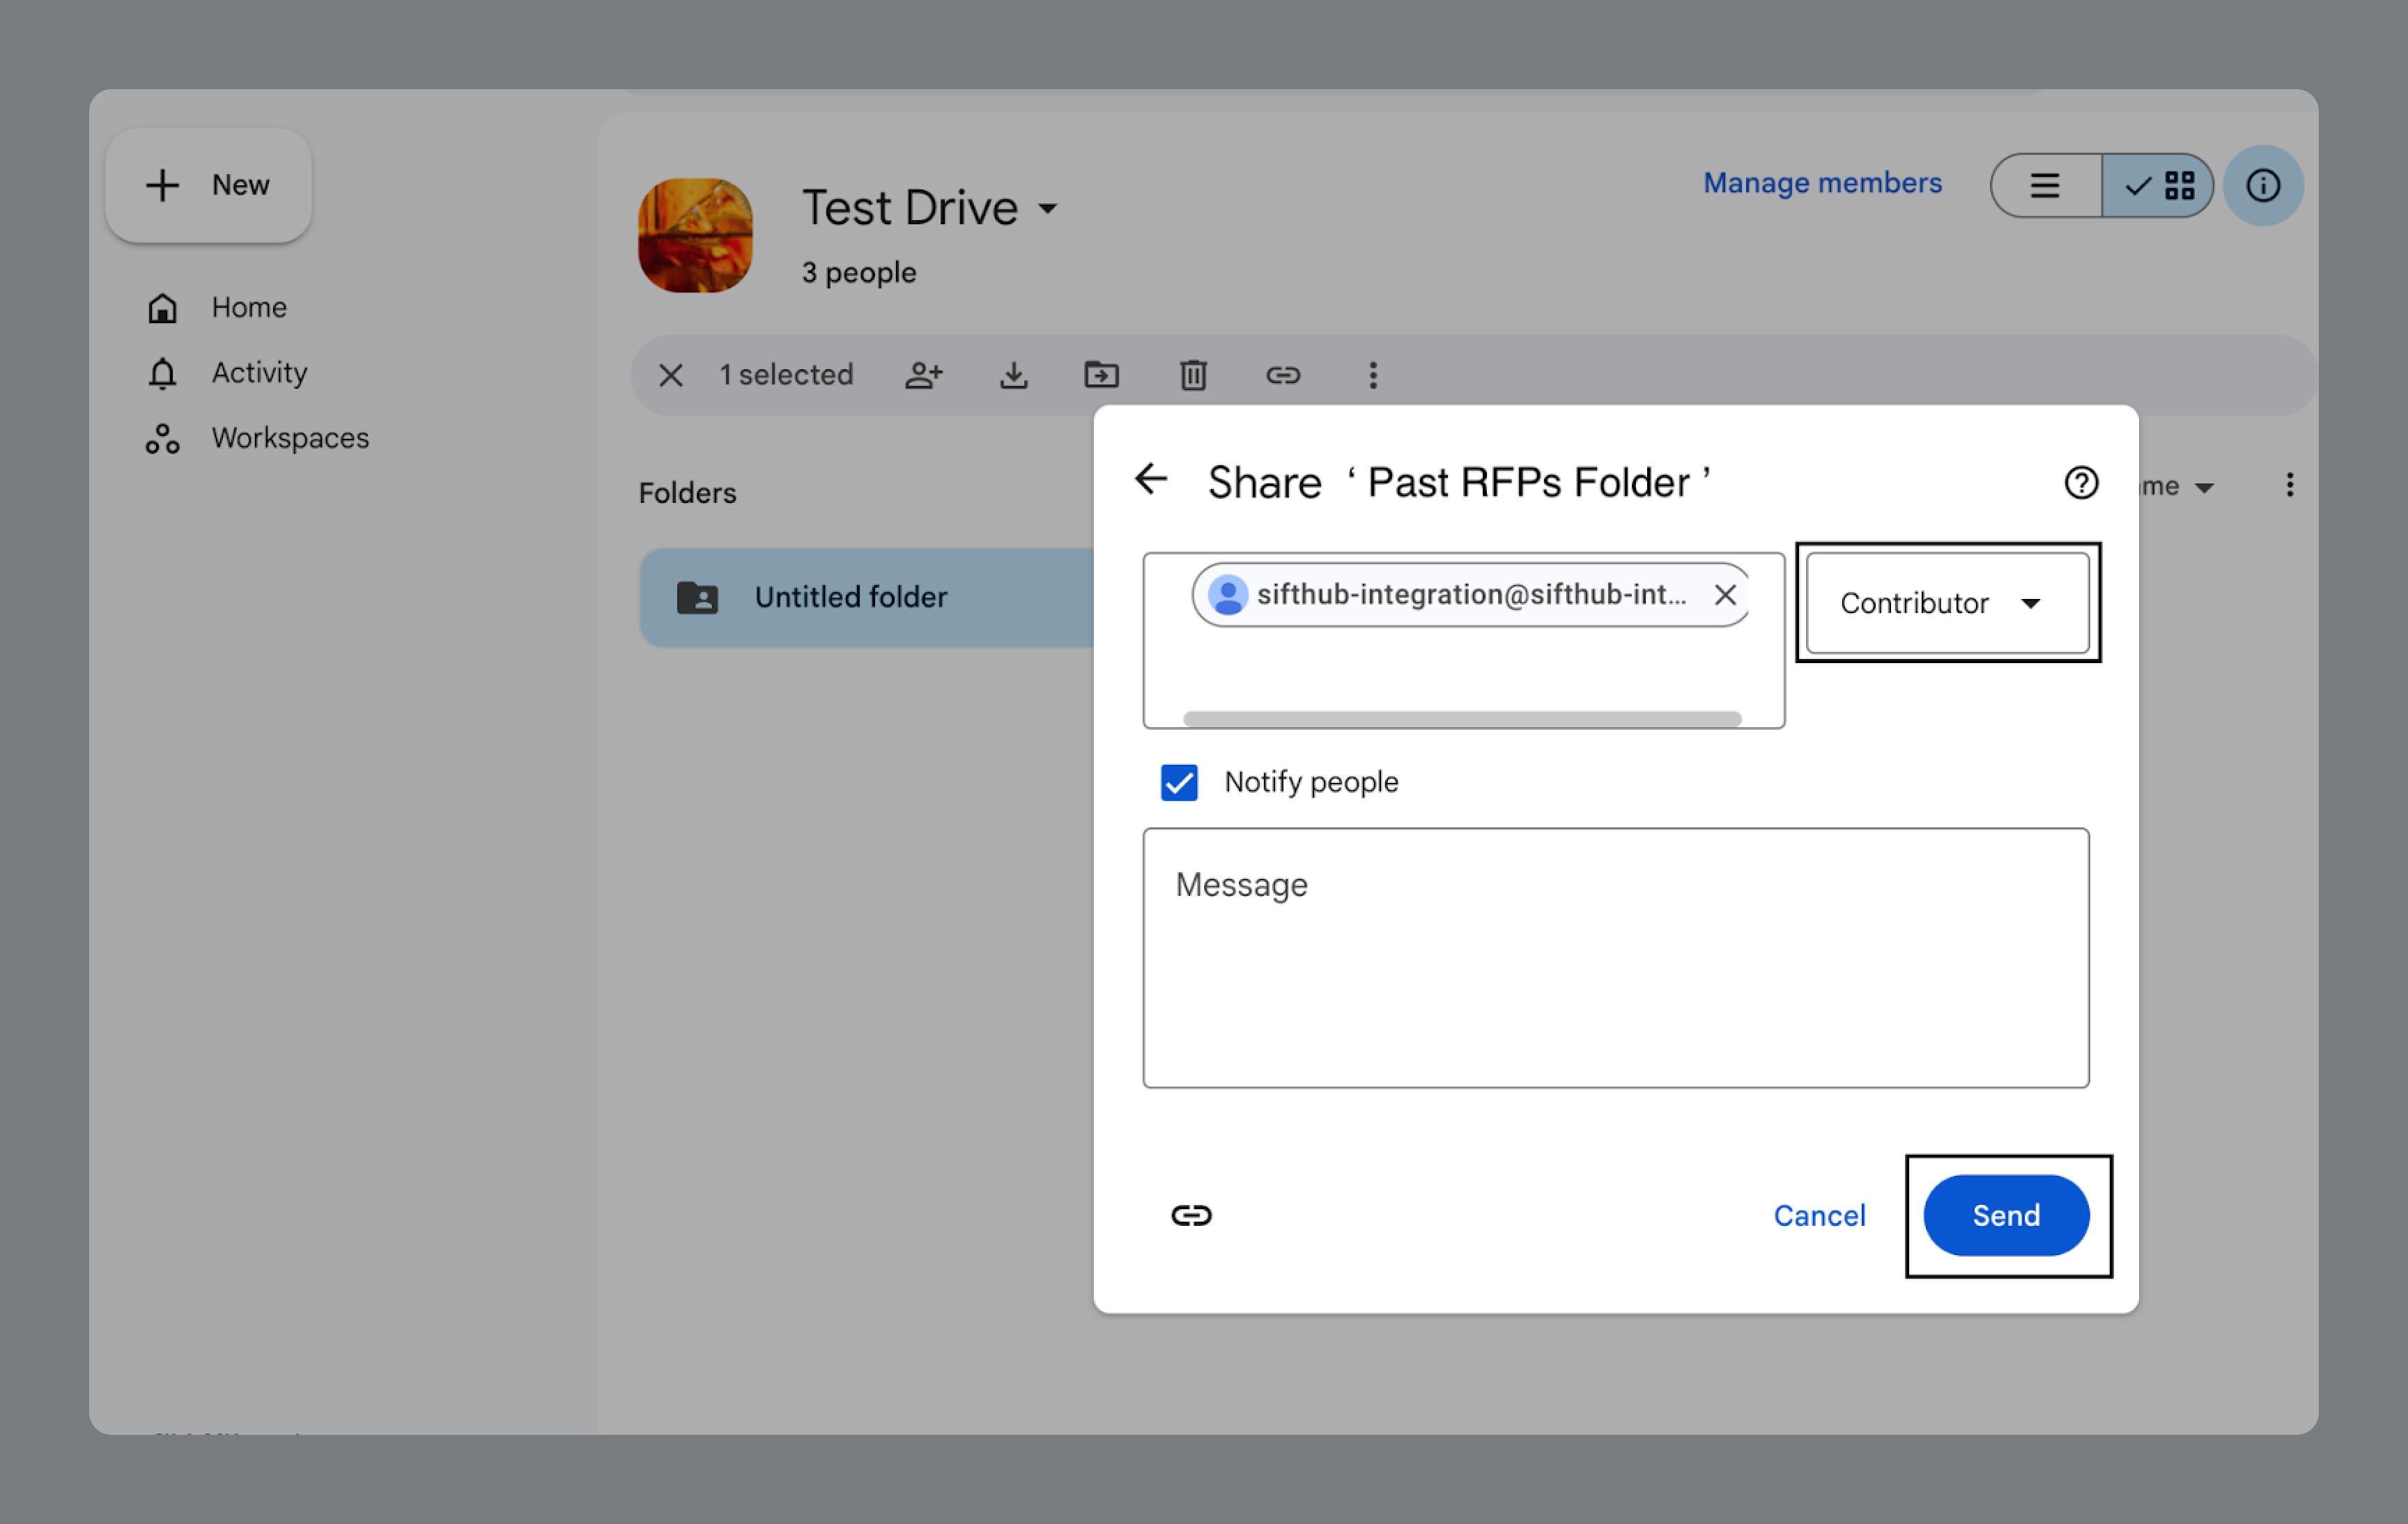Select the grid layout view
The width and height of the screenshot is (2408, 1524).
[x=2158, y=186]
